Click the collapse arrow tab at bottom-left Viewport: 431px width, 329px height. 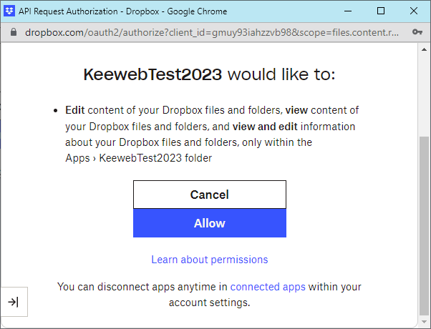[x=13, y=302]
